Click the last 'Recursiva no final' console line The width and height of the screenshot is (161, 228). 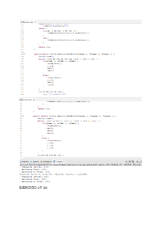click(35, 182)
